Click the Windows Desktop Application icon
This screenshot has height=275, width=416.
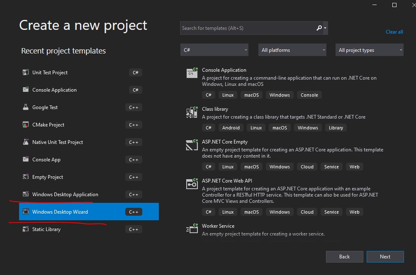pyautogui.click(x=26, y=194)
